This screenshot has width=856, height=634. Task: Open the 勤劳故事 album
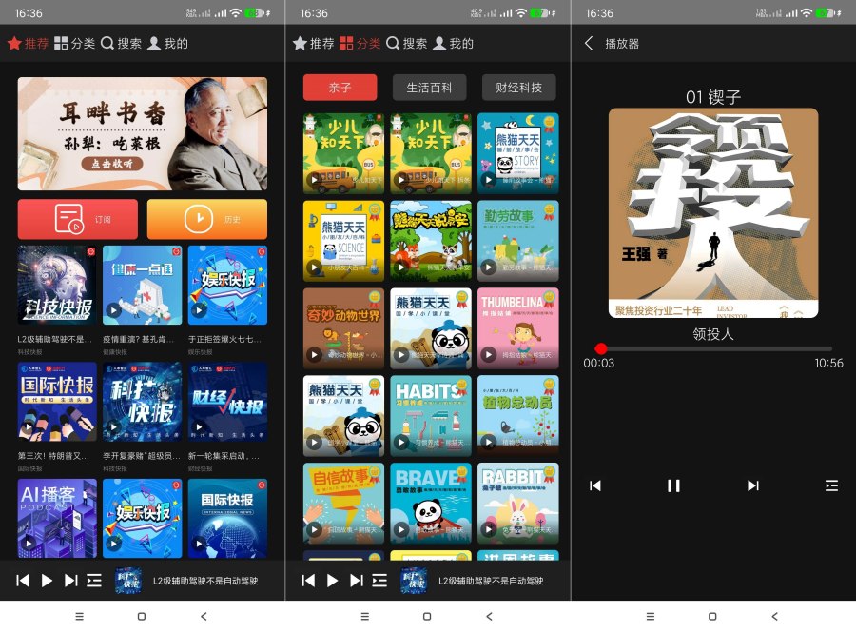(x=518, y=241)
